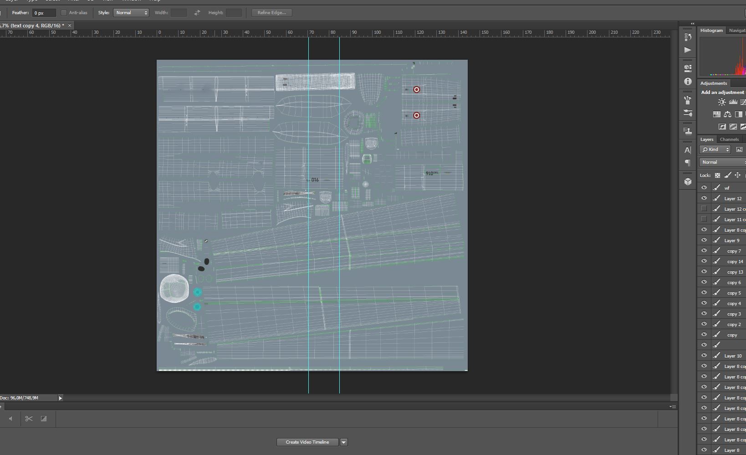Viewport: 746px width, 455px height.
Task: Hide the Layer 9 layer
Action: pos(704,240)
